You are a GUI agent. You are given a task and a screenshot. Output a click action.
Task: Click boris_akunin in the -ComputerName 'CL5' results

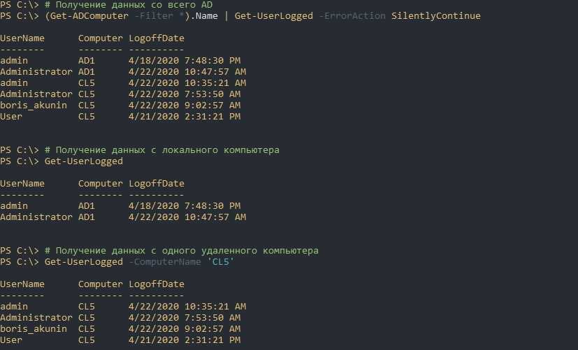(34, 329)
